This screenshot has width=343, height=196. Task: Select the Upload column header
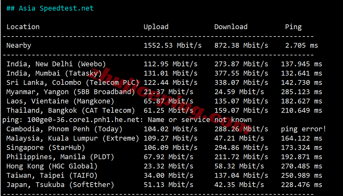click(x=156, y=27)
